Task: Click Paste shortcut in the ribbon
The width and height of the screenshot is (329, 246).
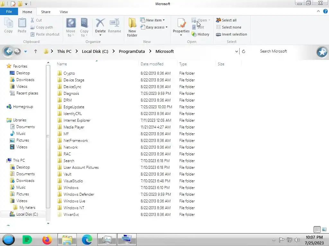Action: point(45,34)
